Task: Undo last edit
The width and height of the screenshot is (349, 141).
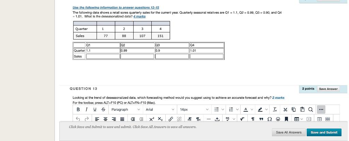Action: pos(78,119)
